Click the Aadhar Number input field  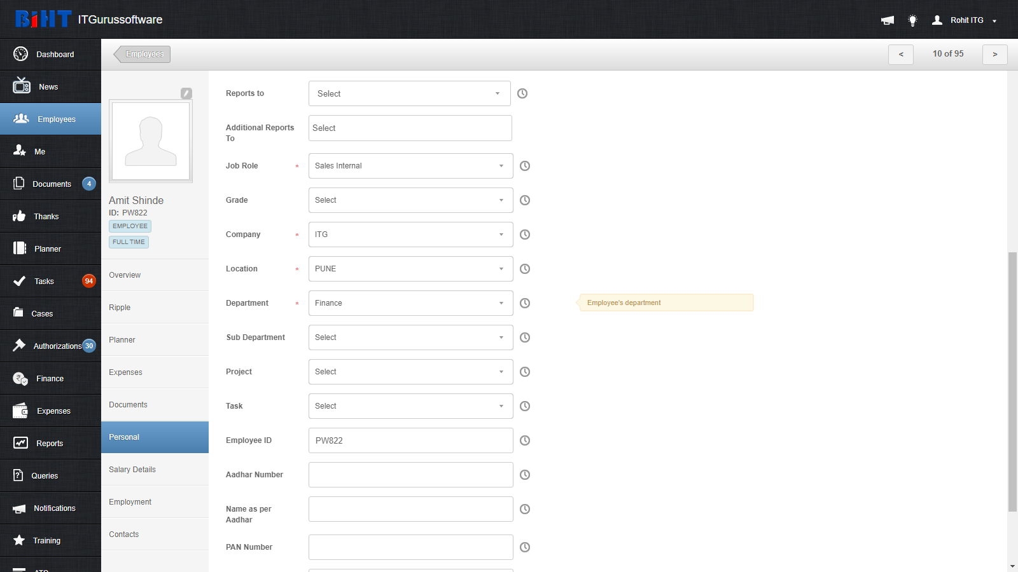[x=411, y=475]
